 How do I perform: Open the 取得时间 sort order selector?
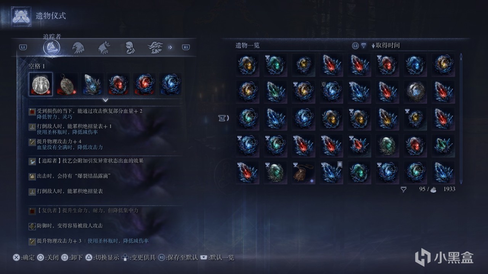click(x=385, y=46)
